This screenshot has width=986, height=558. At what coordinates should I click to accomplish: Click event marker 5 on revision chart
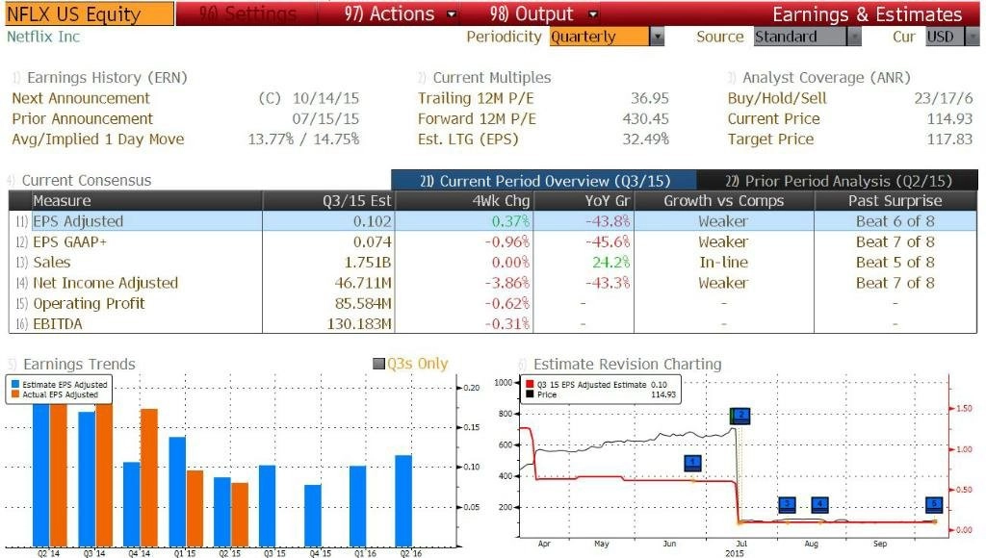pos(934,504)
